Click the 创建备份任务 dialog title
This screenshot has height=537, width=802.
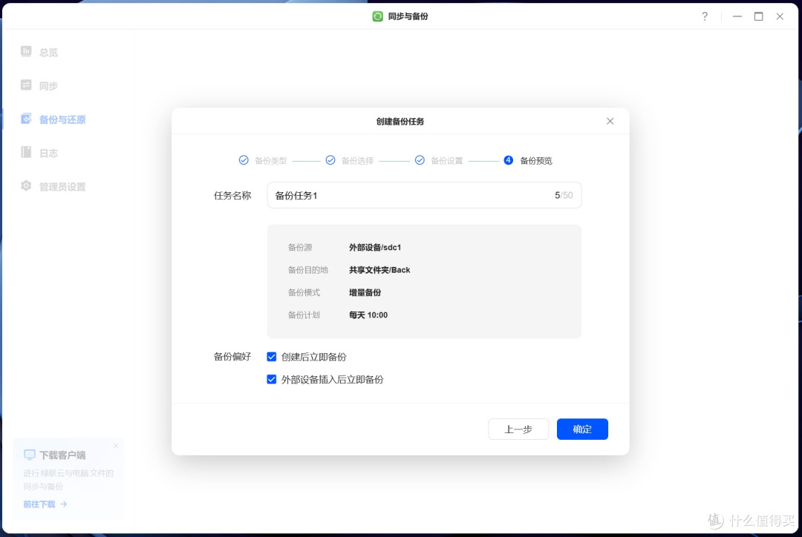400,121
